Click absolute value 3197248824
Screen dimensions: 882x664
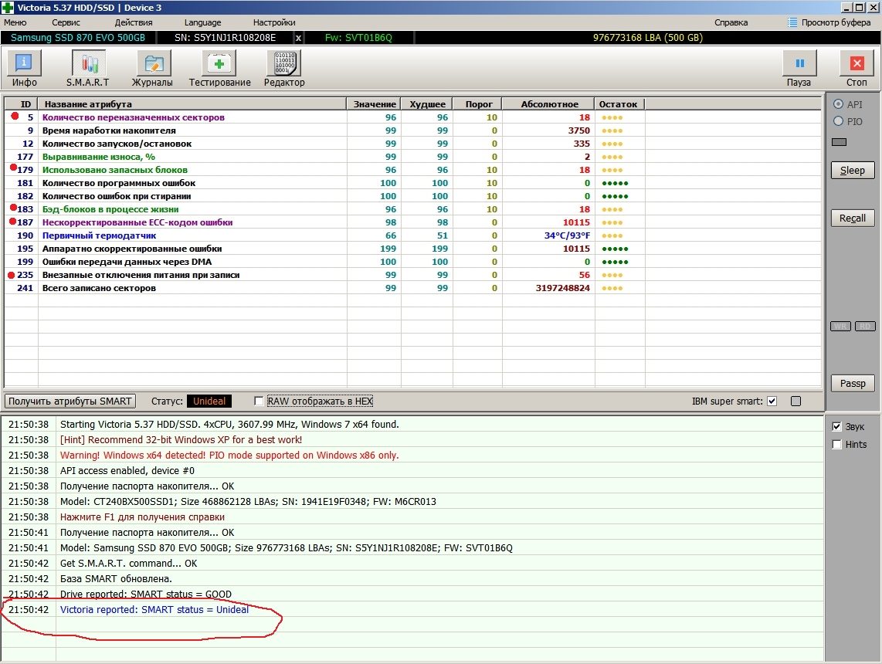click(x=562, y=288)
